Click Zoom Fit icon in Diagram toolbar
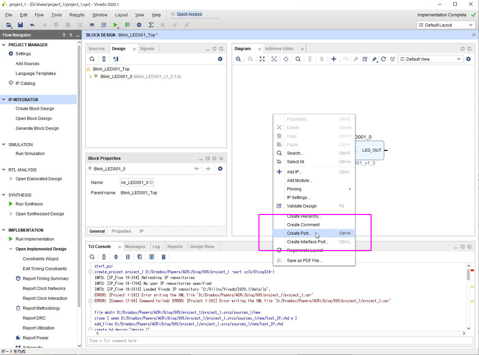Image resolution: width=479 pixels, height=355 pixels. pyautogui.click(x=262, y=59)
